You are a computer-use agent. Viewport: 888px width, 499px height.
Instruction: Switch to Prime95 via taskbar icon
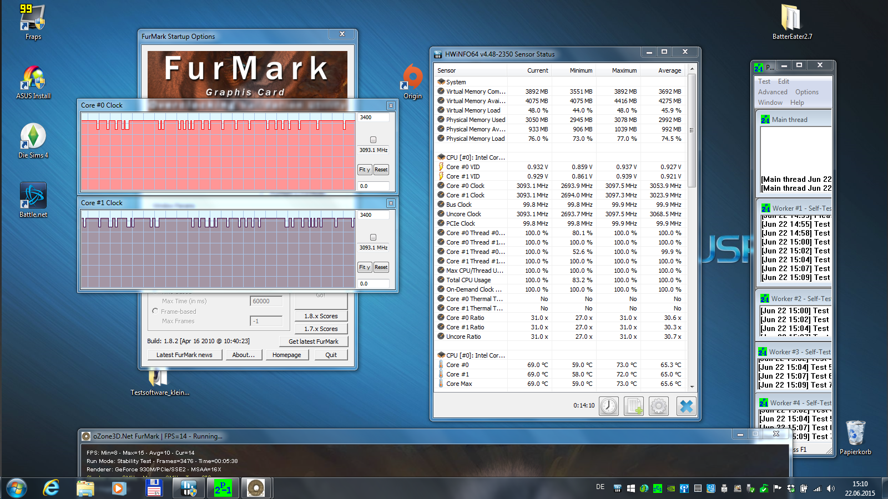tap(223, 488)
